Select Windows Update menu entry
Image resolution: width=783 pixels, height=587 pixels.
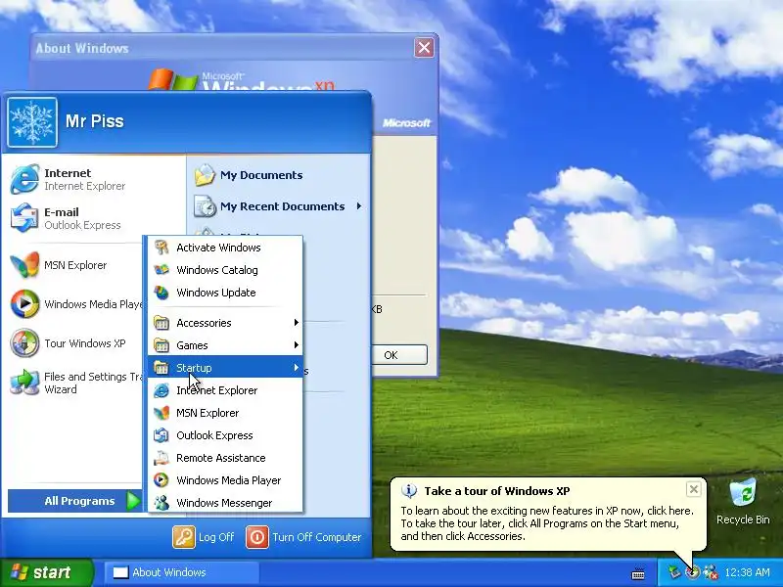click(225, 292)
